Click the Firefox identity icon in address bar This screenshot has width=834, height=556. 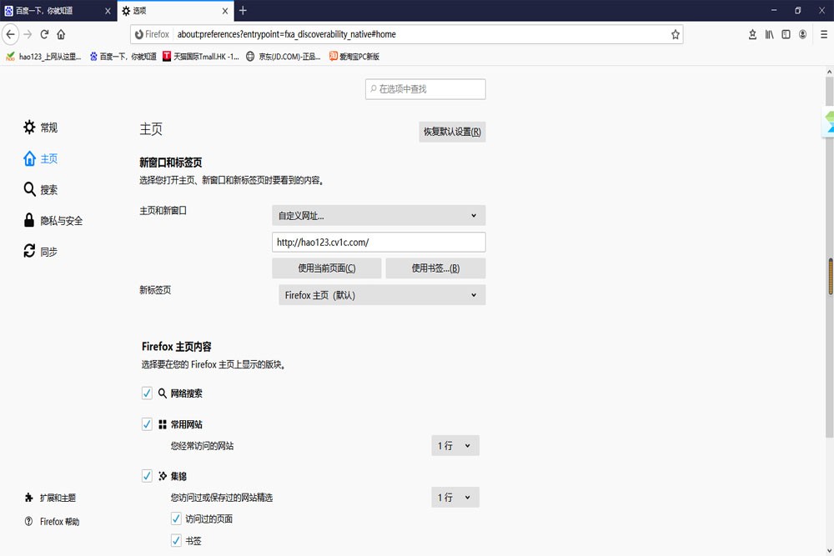pyautogui.click(x=152, y=34)
